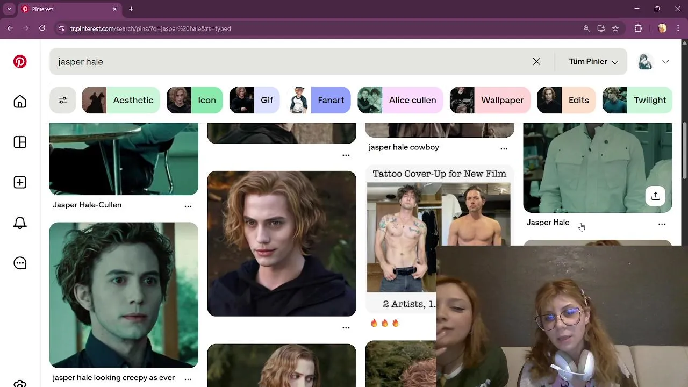The image size is (688, 387).
Task: Open the 'jasper hale looking creepy as ever' title
Action: point(113,378)
